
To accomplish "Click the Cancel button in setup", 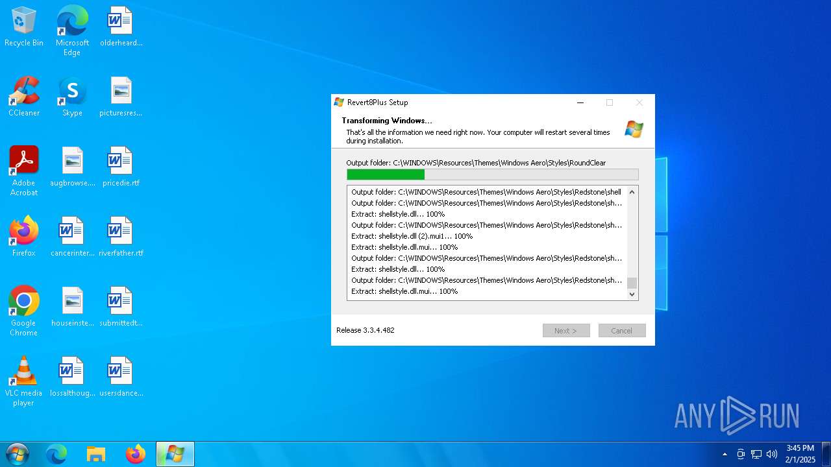I will 622,331.
